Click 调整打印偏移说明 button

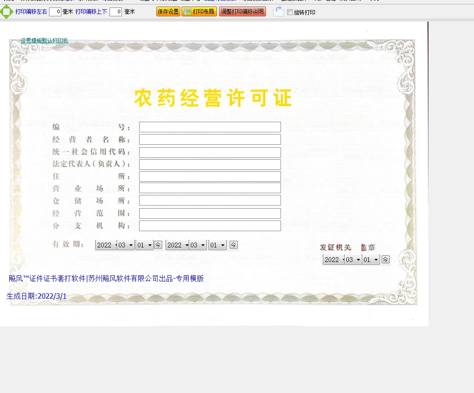pyautogui.click(x=242, y=12)
